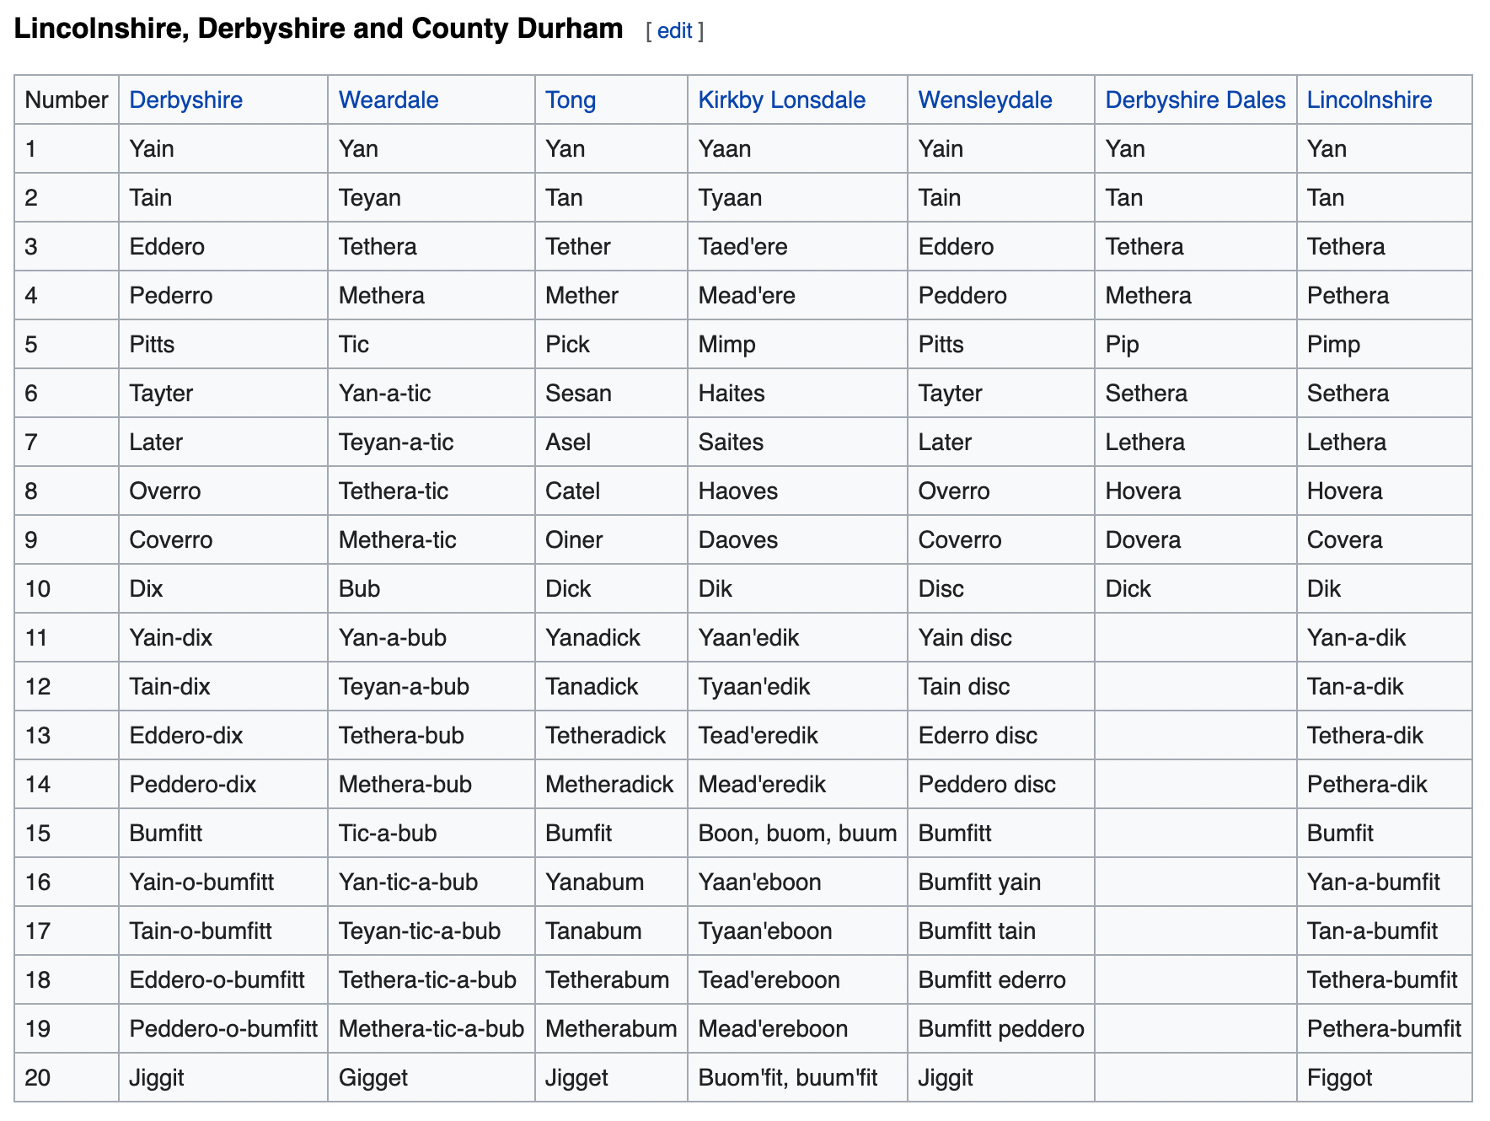Select the cell reading 'Tetheradick'
The height and width of the screenshot is (1121, 1490).
[611, 736]
